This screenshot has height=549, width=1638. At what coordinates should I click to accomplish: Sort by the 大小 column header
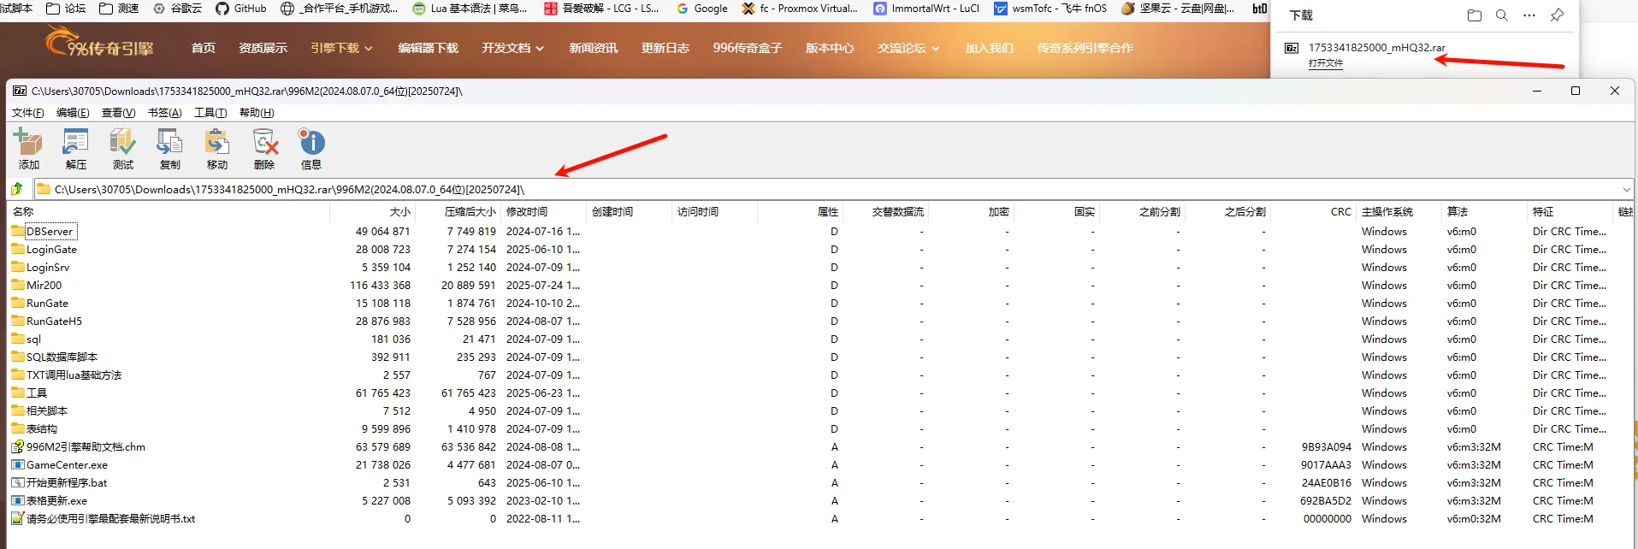pyautogui.click(x=372, y=211)
